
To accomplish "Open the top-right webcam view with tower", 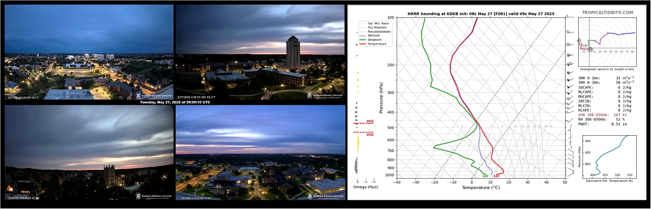I will coord(261,52).
